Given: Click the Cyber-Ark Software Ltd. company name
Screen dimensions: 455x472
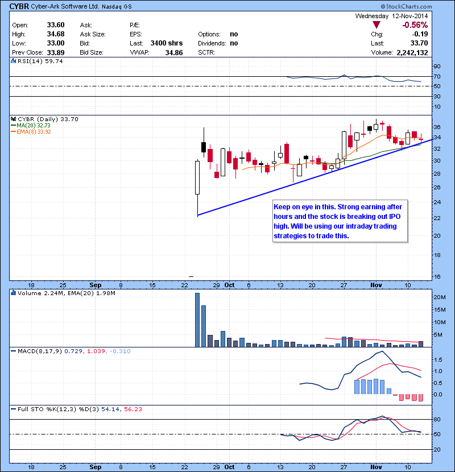Looking at the screenshot, I should point(65,6).
